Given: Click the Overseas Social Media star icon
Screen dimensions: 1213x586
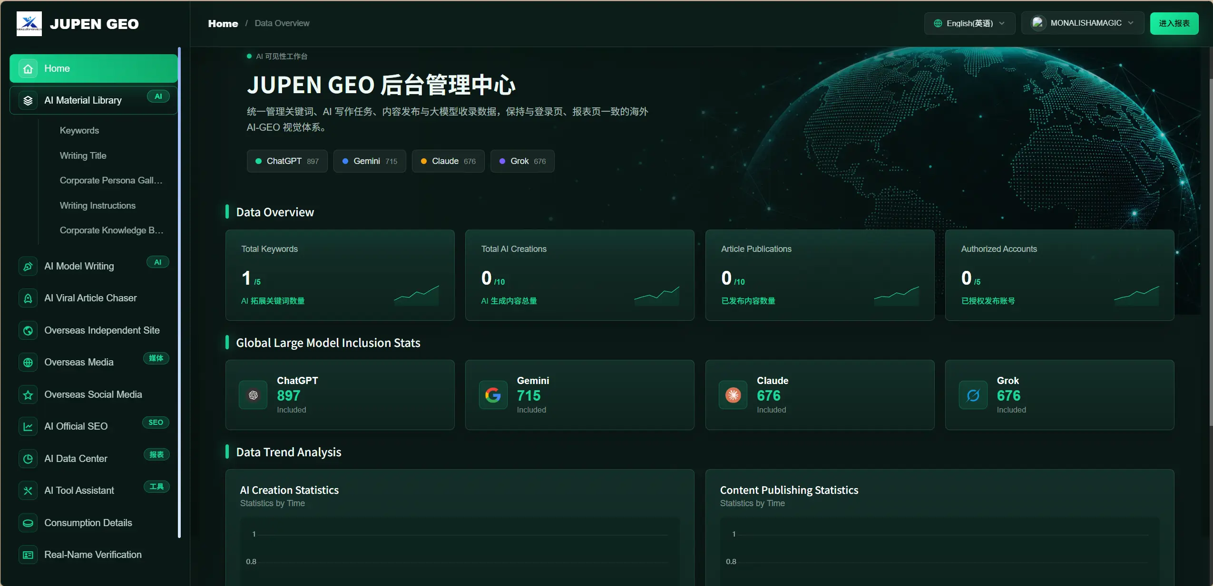Looking at the screenshot, I should click(x=28, y=394).
